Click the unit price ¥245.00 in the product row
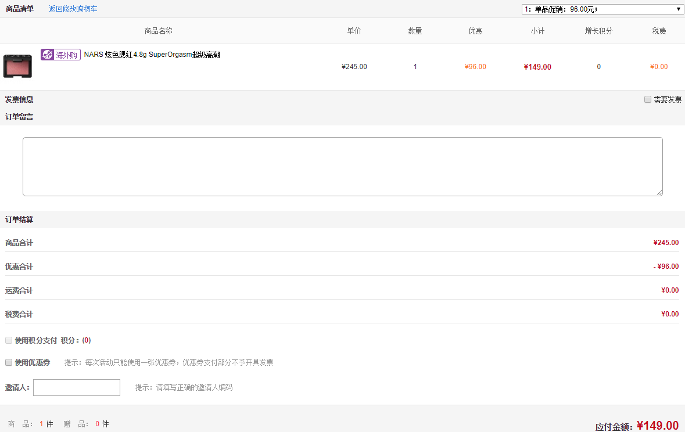The height and width of the screenshot is (432, 685). (354, 67)
